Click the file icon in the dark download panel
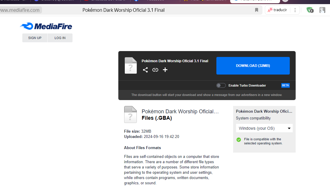Viewport: 330px width, 189px height. tap(131, 65)
